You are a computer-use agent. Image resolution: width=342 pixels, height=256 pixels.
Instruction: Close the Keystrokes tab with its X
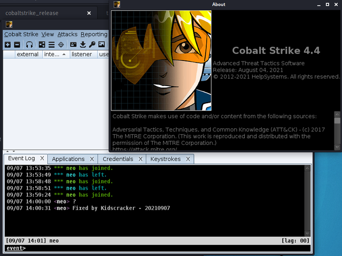click(x=188, y=159)
